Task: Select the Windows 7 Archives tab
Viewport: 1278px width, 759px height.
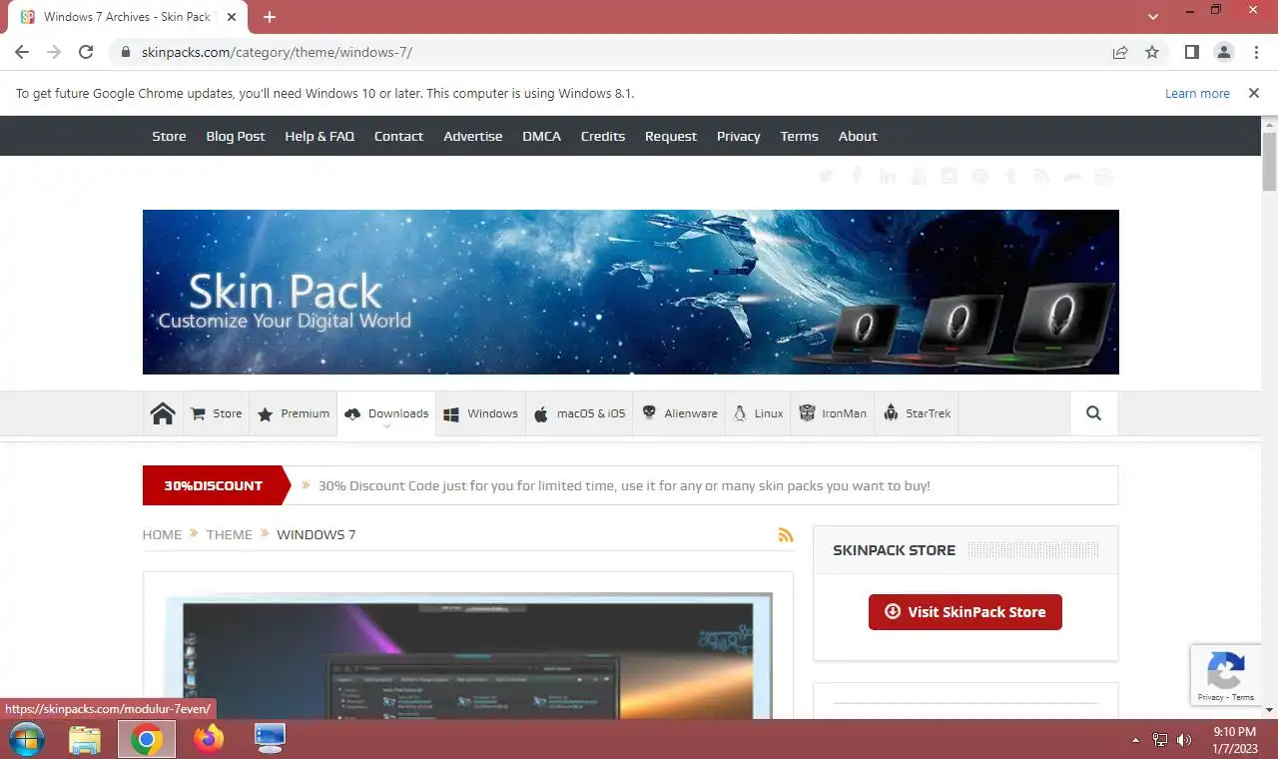Action: pyautogui.click(x=128, y=17)
